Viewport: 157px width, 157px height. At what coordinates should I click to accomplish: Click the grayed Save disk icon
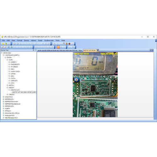pos(9,44)
